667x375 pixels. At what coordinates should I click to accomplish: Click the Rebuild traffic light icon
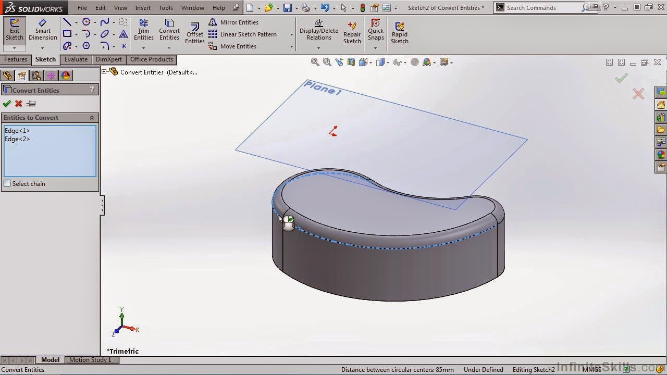pyautogui.click(x=363, y=8)
